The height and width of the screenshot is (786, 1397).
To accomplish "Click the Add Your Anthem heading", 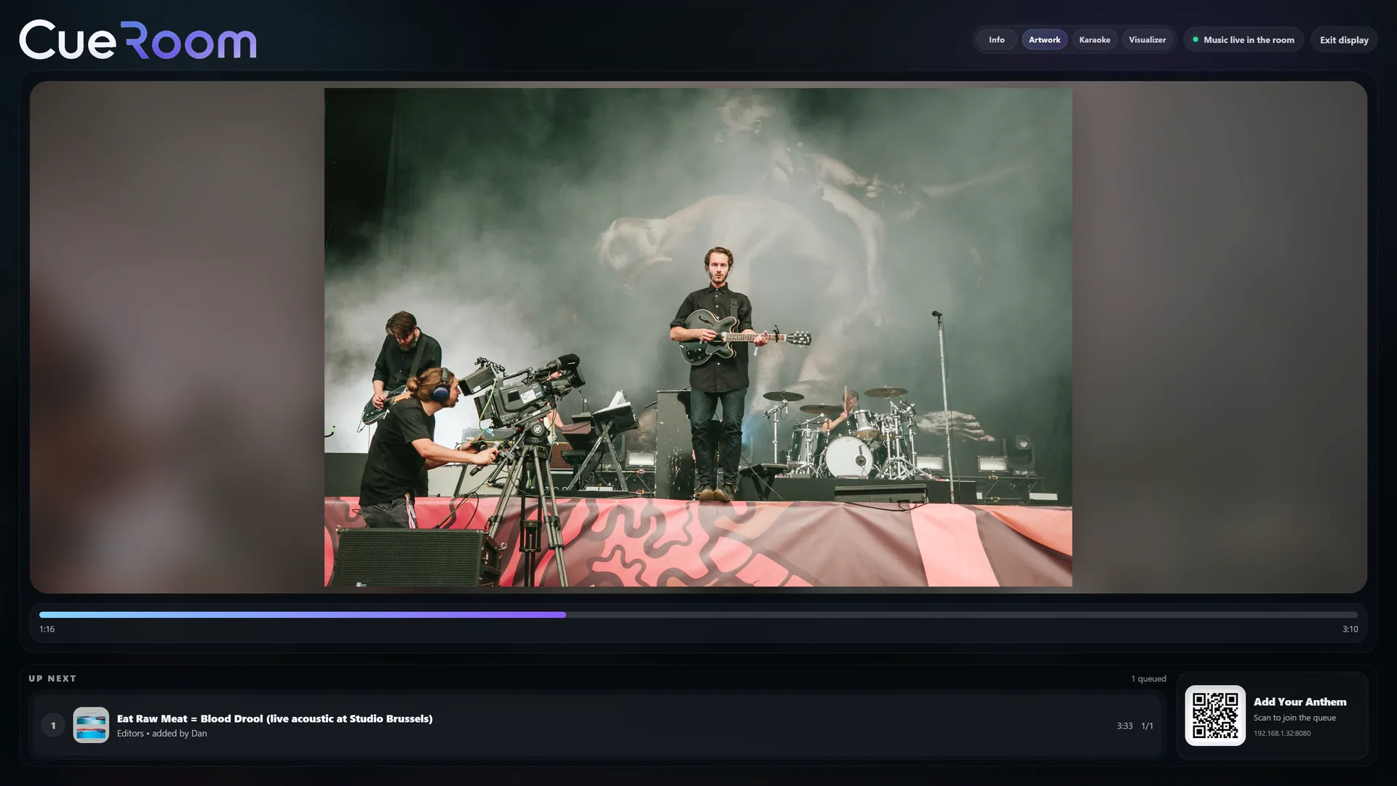I will pyautogui.click(x=1300, y=702).
